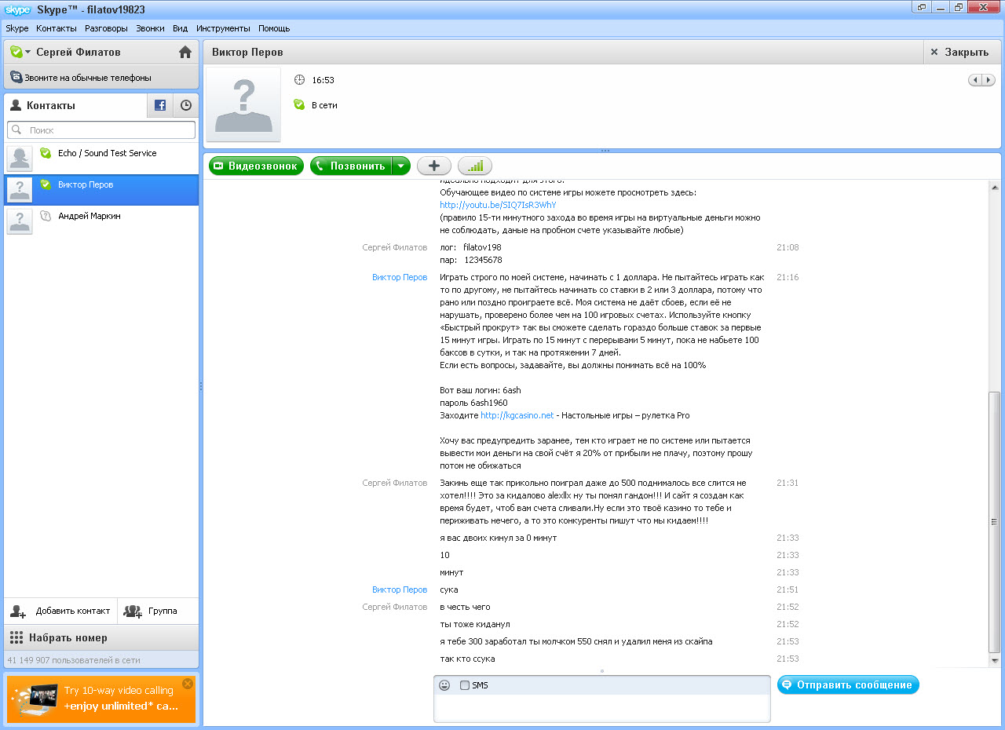Open the emoticon picker smiley icon
The width and height of the screenshot is (1005, 730).
444,685
